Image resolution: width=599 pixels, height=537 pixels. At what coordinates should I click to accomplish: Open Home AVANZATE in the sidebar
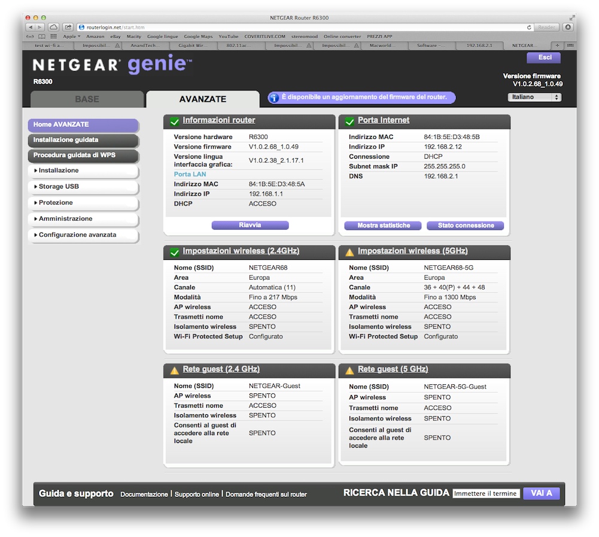(x=83, y=125)
